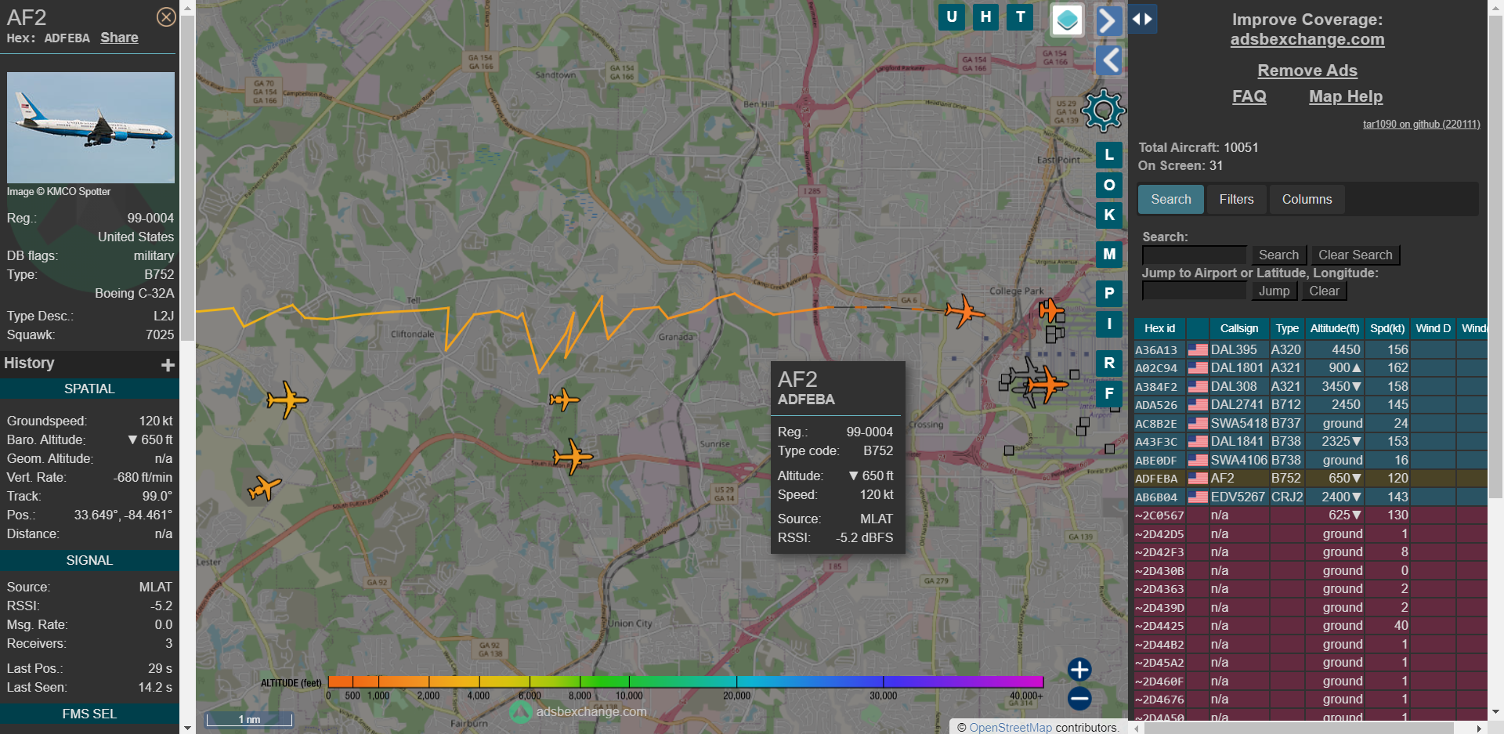The width and height of the screenshot is (1504, 734).
Task: Toggle the O map button
Action: click(1108, 185)
